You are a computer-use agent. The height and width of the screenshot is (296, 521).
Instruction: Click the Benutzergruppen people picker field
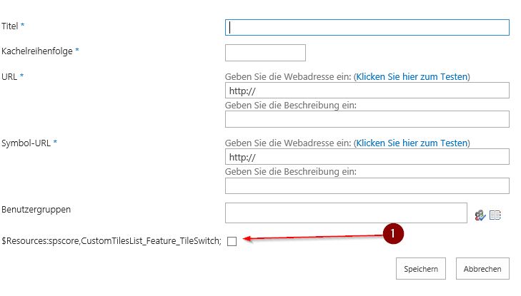[x=346, y=213]
